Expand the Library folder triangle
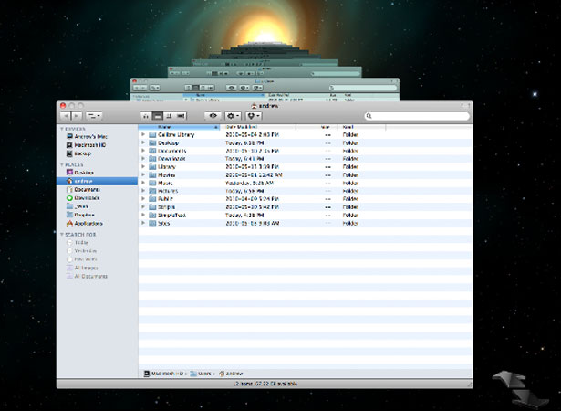Image resolution: width=561 pixels, height=411 pixels. pos(143,166)
